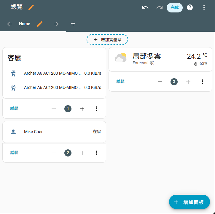Click 完成 to finish editing
The height and width of the screenshot is (214, 215).
click(x=175, y=7)
